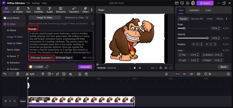Toggle track visibility eye icon
The width and height of the screenshot is (233, 108).
(x=10, y=101)
